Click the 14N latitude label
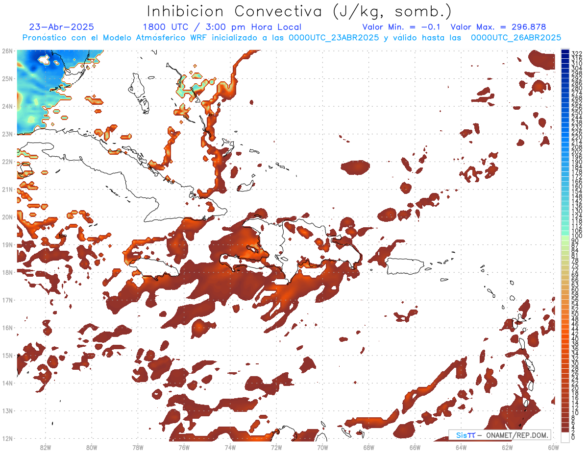Viewport: 588px width, 454px height. [7, 382]
